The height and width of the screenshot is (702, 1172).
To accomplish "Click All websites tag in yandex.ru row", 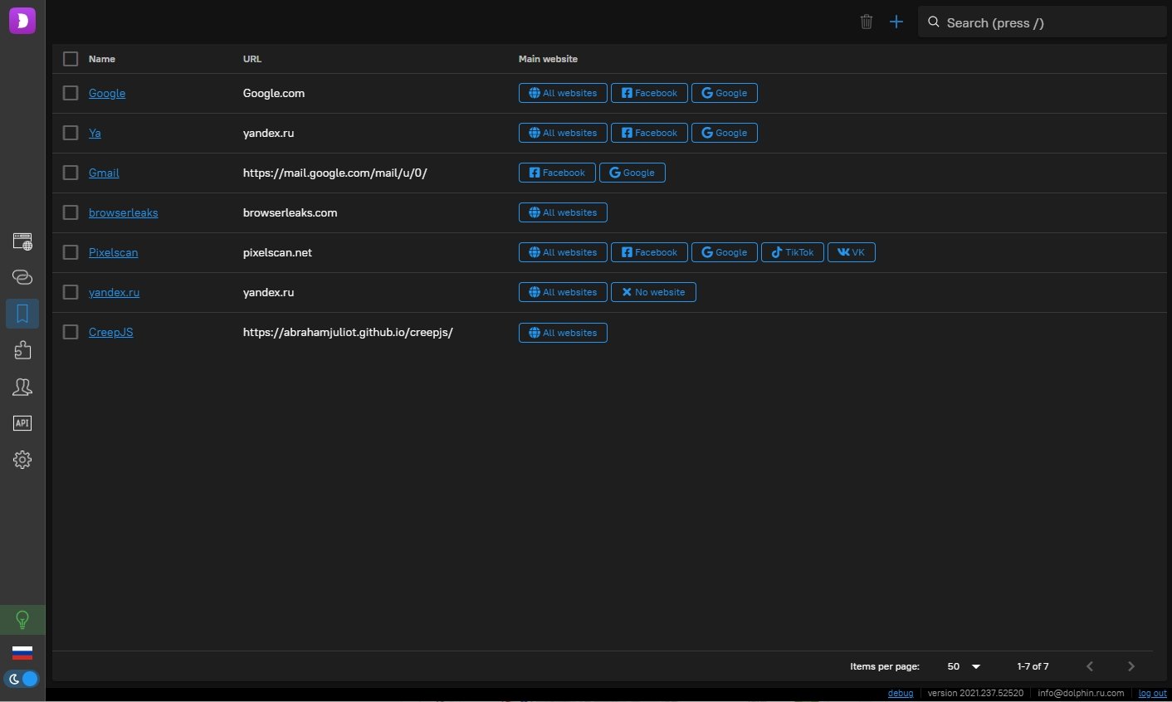I will click(x=563, y=292).
